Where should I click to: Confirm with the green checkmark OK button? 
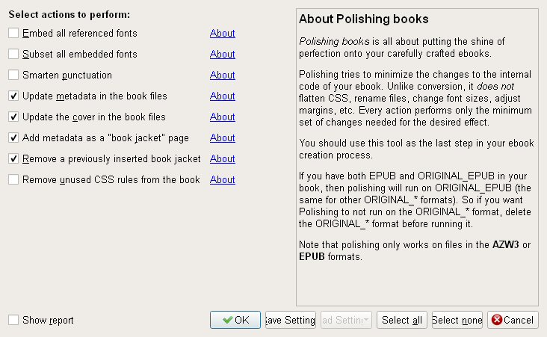(235, 320)
